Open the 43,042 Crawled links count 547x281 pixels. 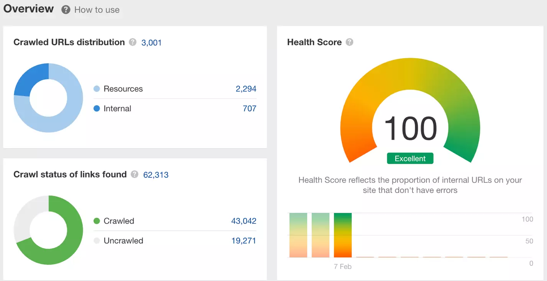pos(244,221)
